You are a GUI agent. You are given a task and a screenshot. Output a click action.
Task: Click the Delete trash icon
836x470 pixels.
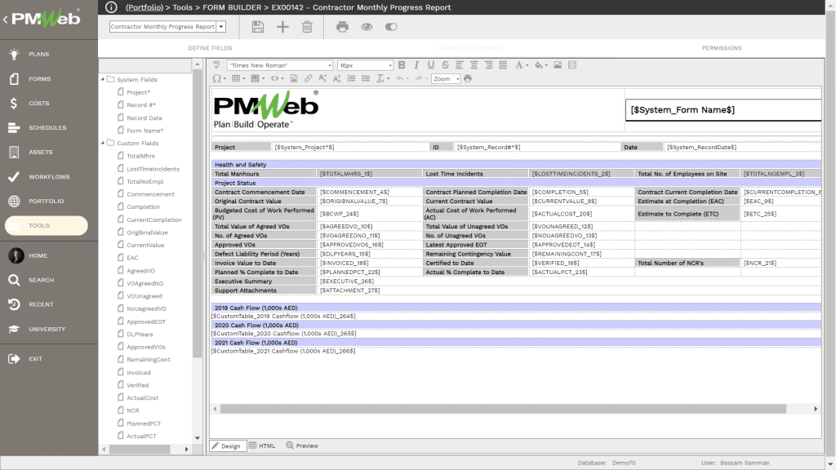(x=307, y=27)
